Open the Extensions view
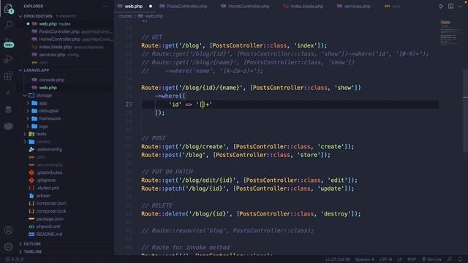This screenshot has width=468, height=263. click(8, 76)
